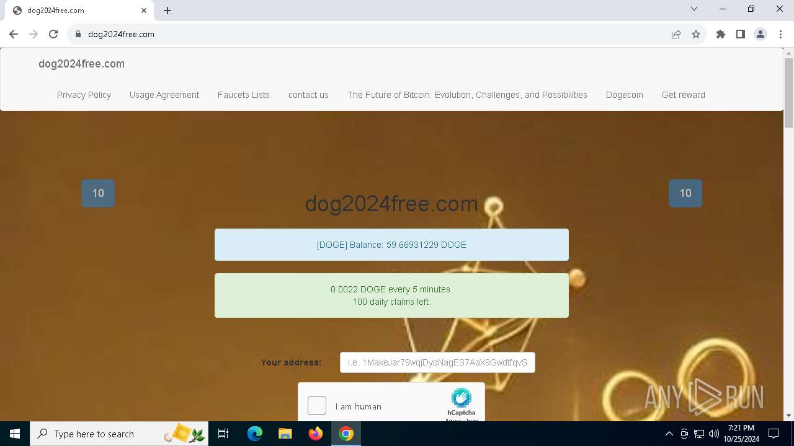Open the Chrome profile avatar
This screenshot has width=794, height=446.
click(x=761, y=34)
